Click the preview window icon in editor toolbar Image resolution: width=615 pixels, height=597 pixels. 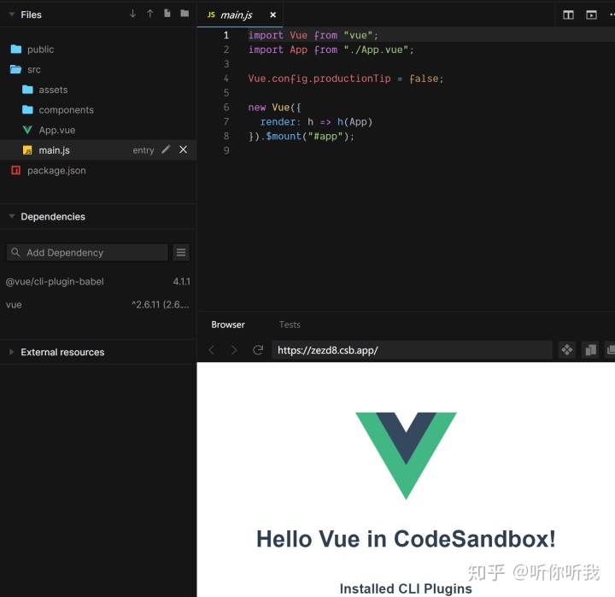591,15
